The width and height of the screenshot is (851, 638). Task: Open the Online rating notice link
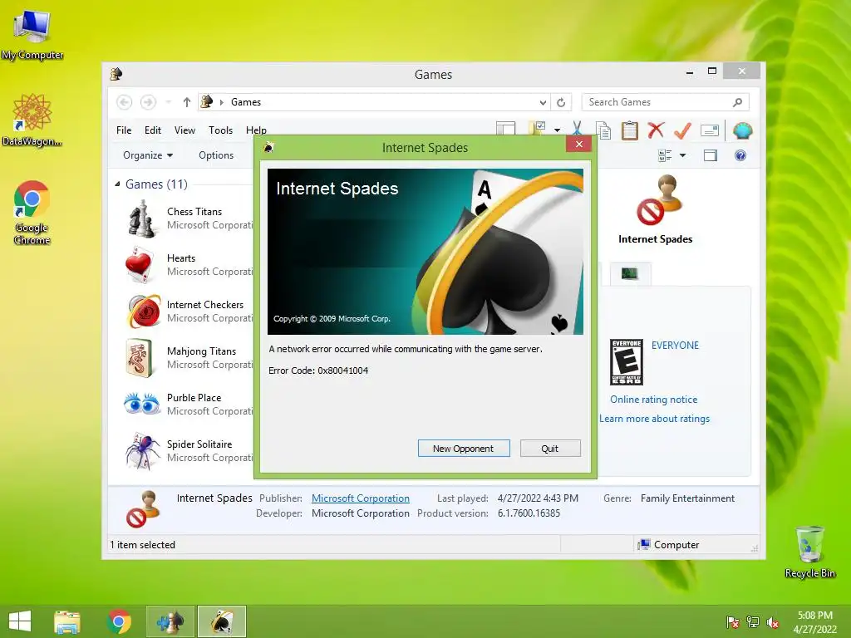pyautogui.click(x=653, y=400)
